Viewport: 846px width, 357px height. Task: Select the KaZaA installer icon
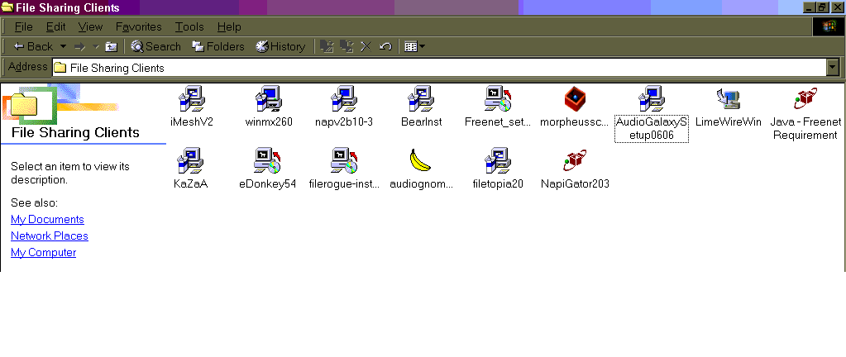(190, 160)
